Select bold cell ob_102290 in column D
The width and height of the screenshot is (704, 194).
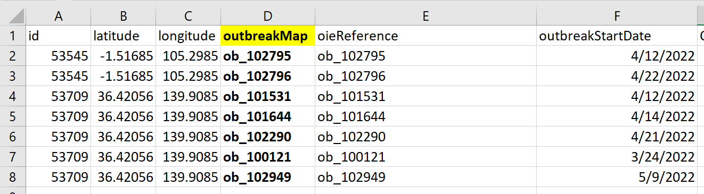[x=267, y=137]
